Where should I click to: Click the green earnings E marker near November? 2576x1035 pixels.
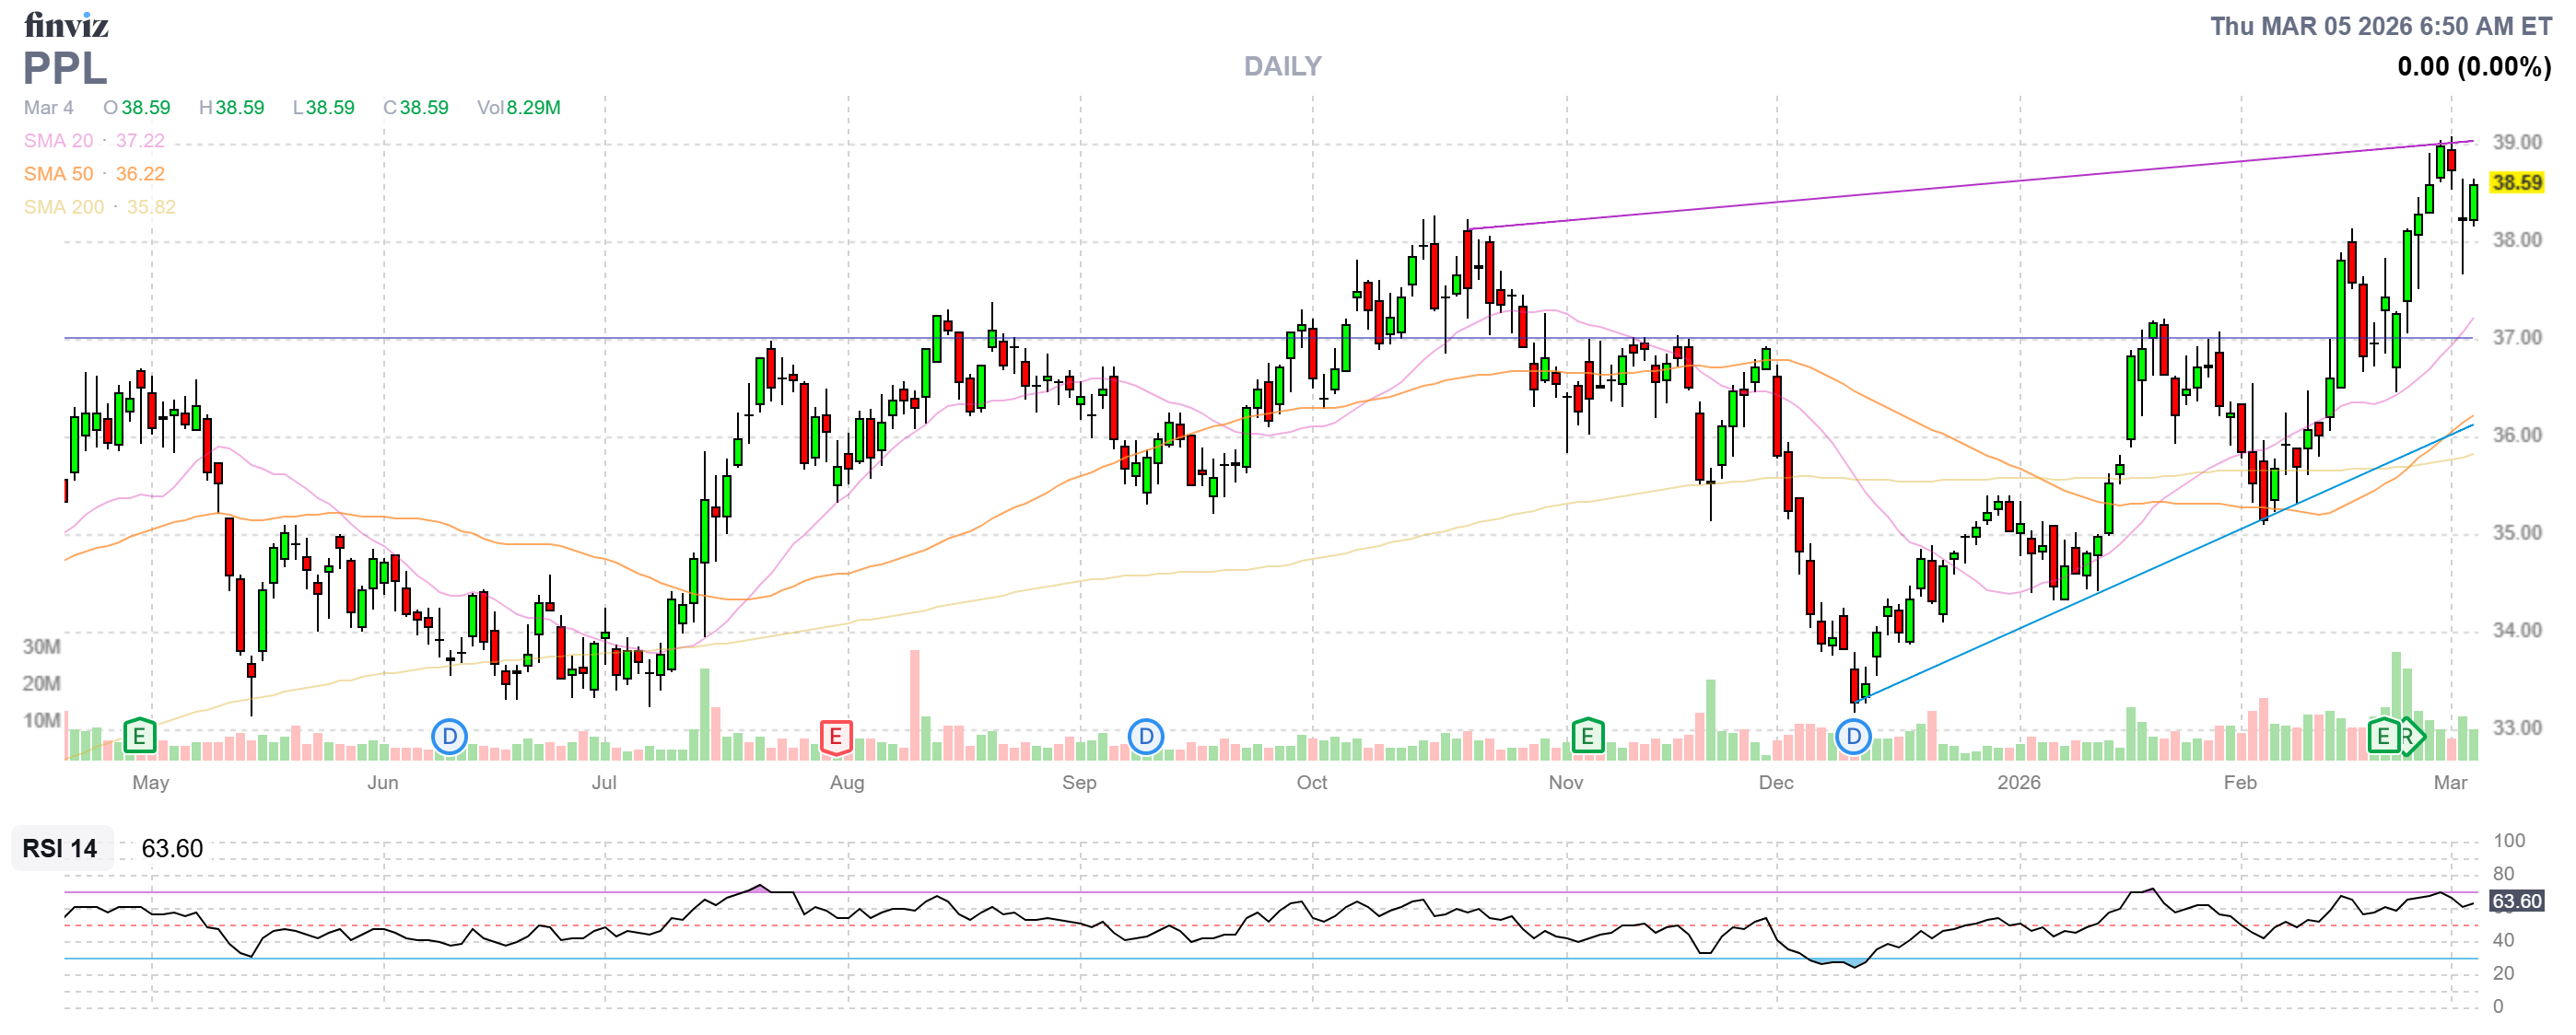point(1587,738)
